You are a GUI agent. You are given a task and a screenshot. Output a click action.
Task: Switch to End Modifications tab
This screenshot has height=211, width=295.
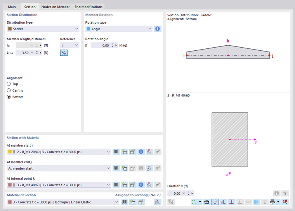coord(88,7)
